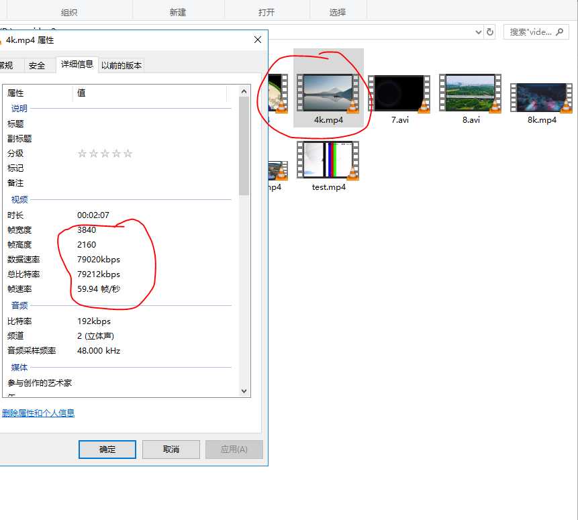578x520 pixels.
Task: Select the 副标题 property row
Action: tap(119, 139)
